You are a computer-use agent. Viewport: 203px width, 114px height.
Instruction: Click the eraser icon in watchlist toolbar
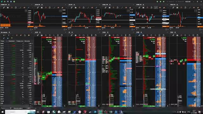[x=21, y=35]
